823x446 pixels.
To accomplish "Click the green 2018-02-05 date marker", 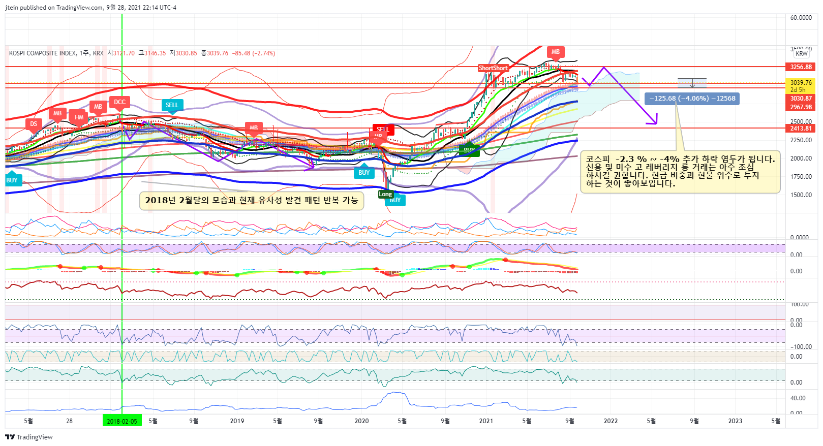I will (122, 421).
